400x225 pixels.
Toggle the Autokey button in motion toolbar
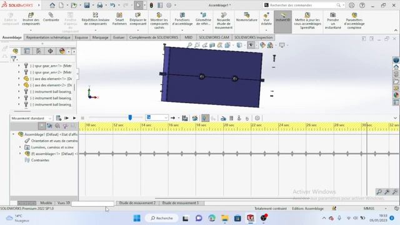tap(205, 118)
